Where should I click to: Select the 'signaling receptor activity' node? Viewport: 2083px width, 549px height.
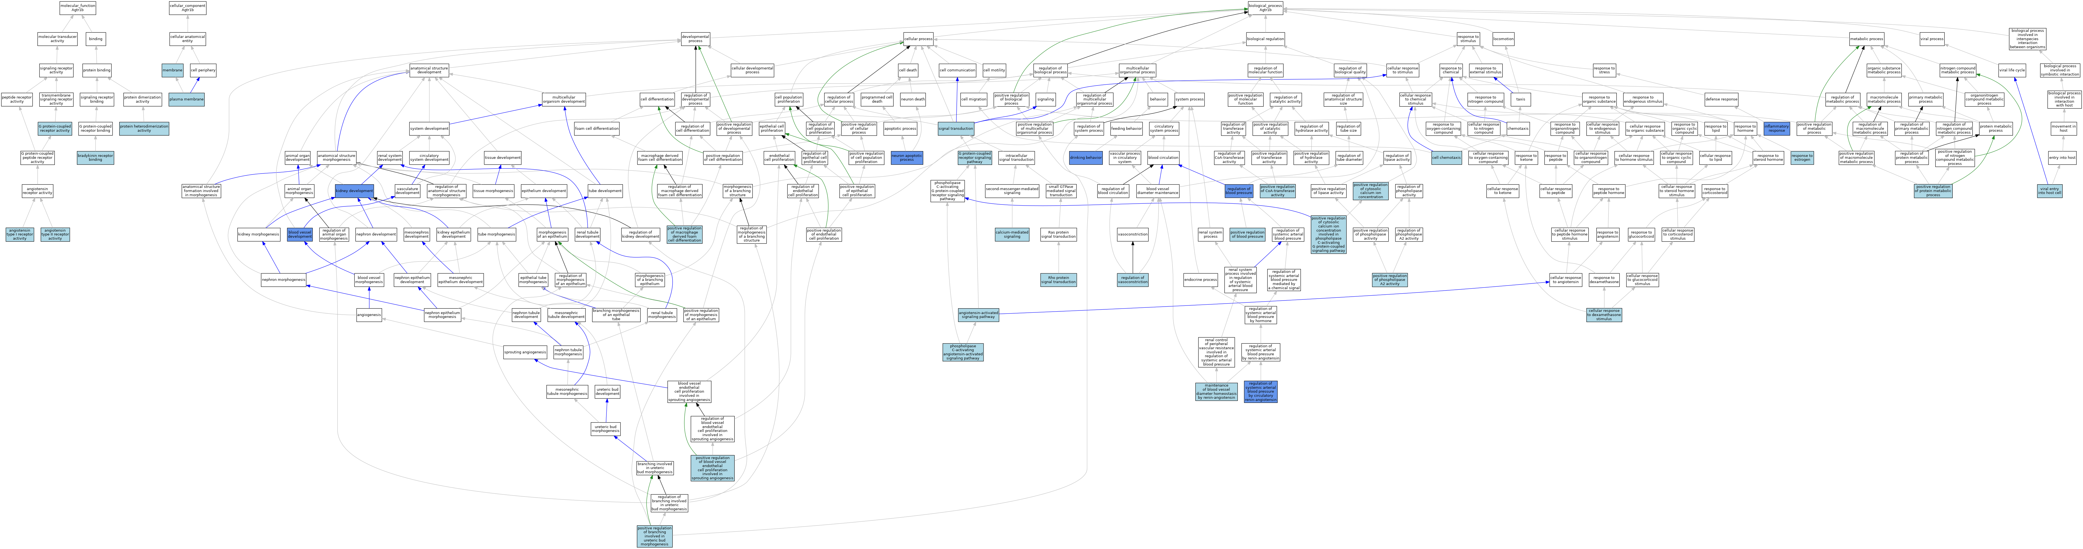[57, 70]
